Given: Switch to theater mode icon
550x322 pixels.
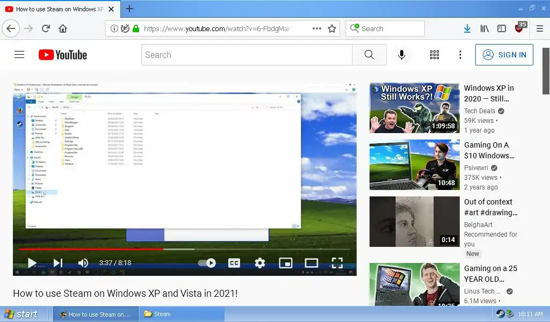Looking at the screenshot, I should [312, 263].
